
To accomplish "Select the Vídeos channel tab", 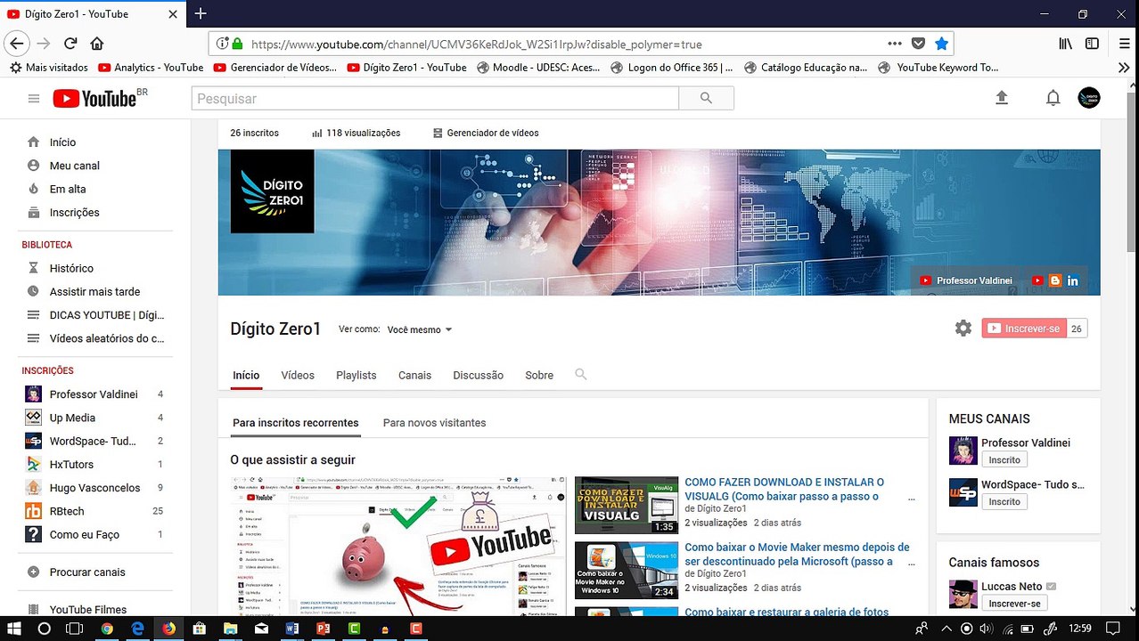I will [298, 376].
